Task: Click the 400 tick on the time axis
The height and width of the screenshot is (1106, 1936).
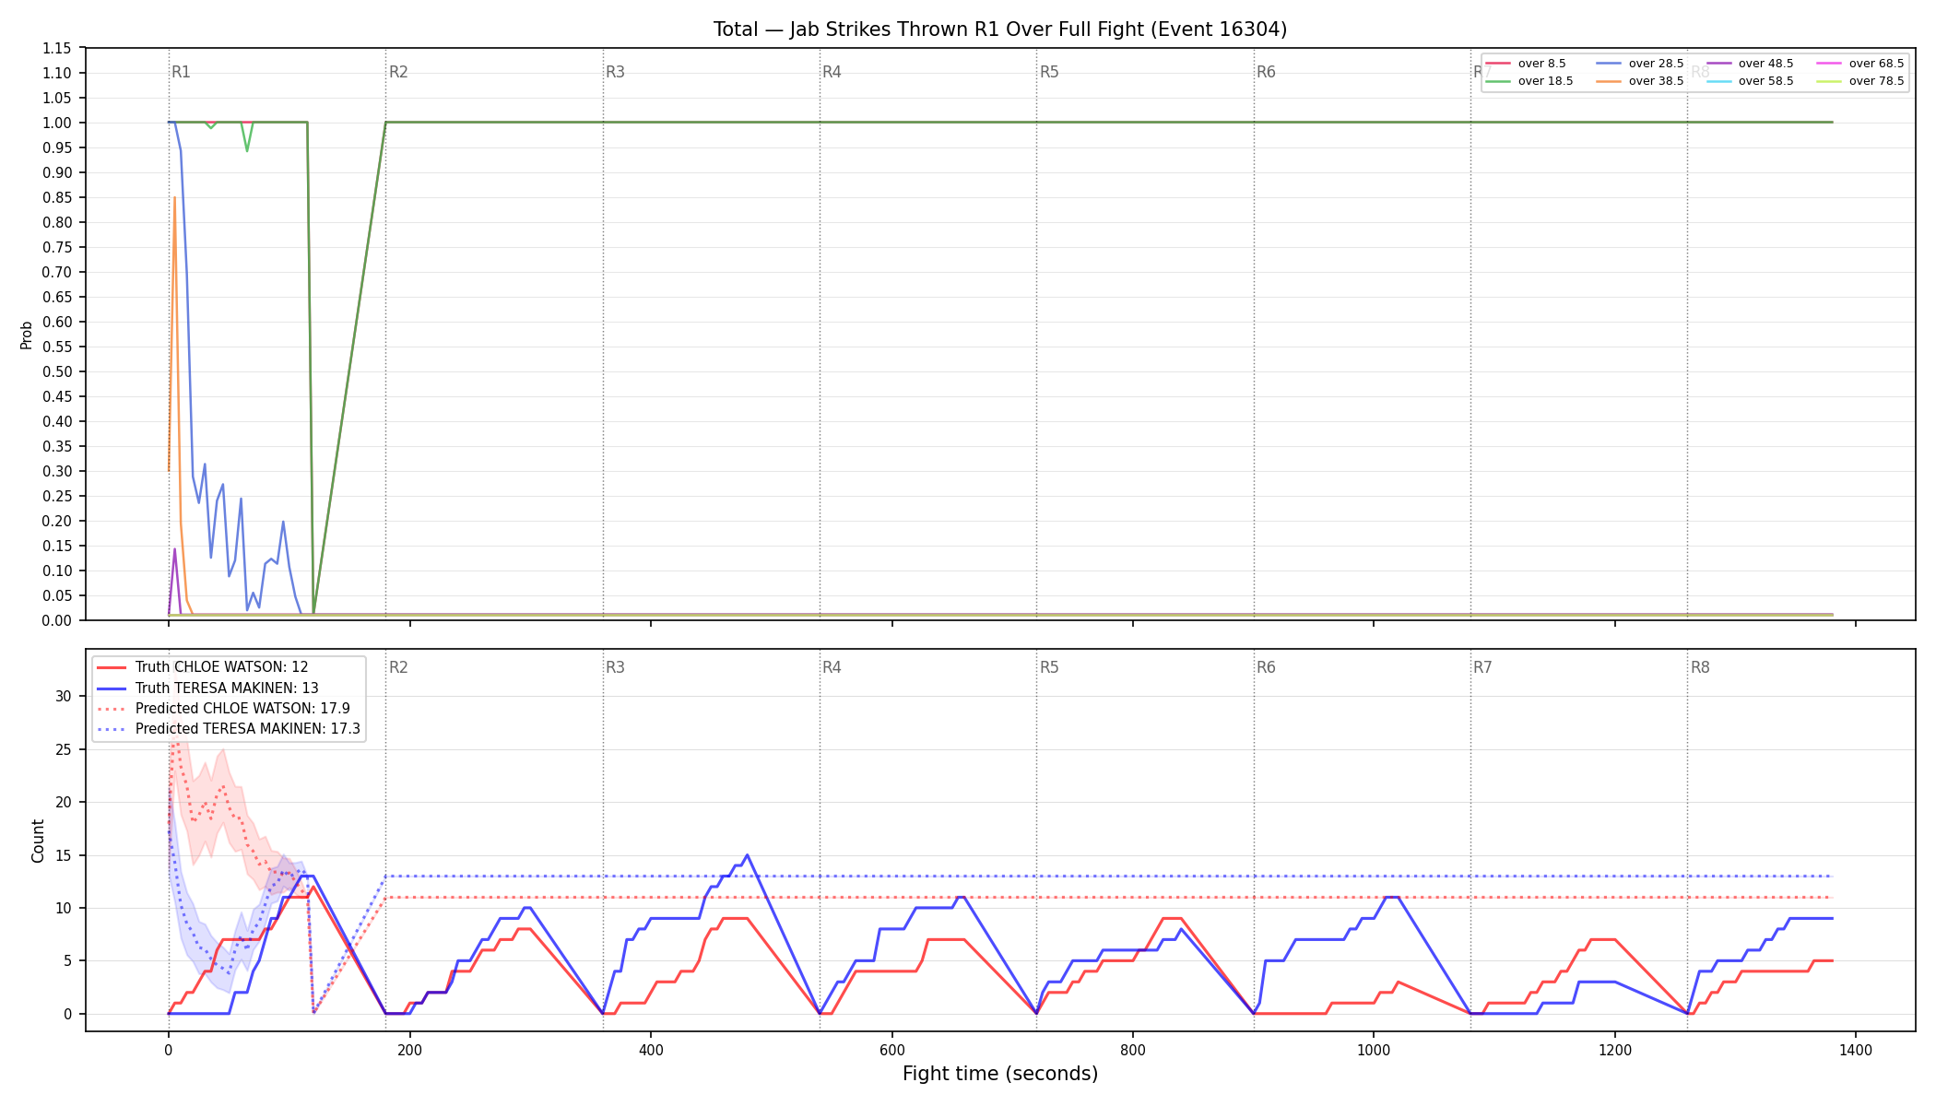Action: point(651,1049)
